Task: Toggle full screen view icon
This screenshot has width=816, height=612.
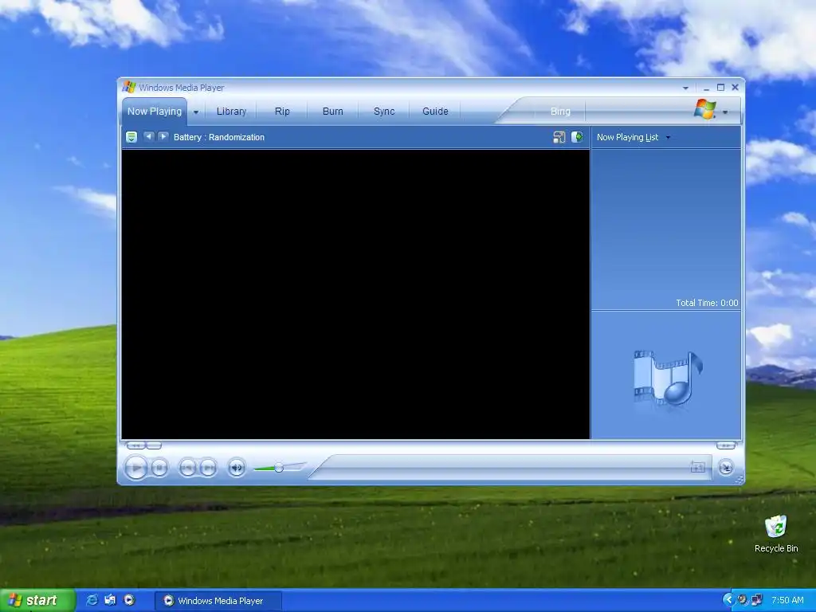Action: [697, 467]
